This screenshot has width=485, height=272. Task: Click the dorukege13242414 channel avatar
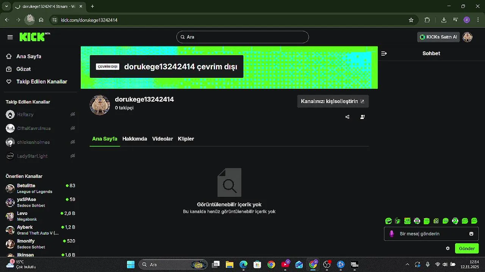(100, 105)
